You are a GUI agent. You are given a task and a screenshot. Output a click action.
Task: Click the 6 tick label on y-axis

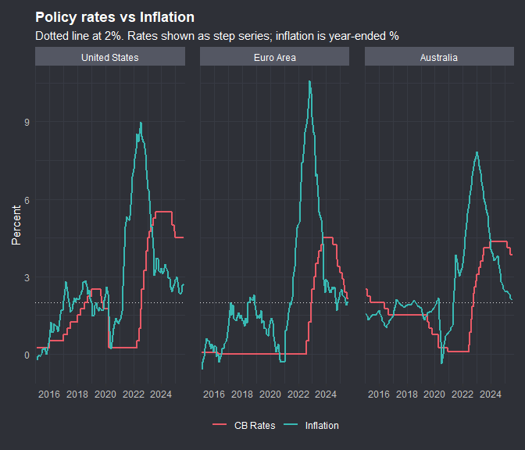[x=27, y=199]
